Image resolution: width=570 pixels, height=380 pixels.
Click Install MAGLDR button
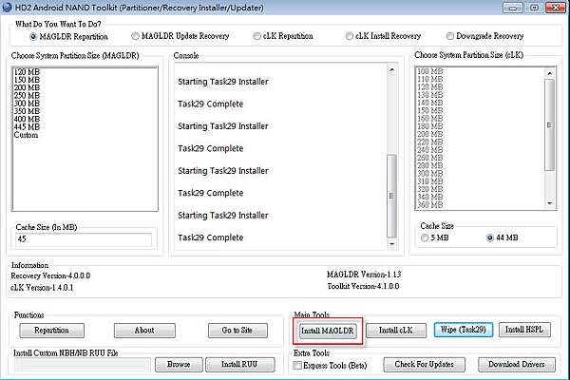[327, 331]
